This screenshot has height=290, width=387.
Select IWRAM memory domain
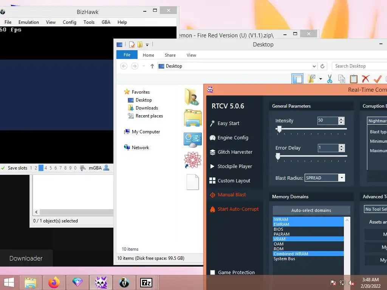308,219
